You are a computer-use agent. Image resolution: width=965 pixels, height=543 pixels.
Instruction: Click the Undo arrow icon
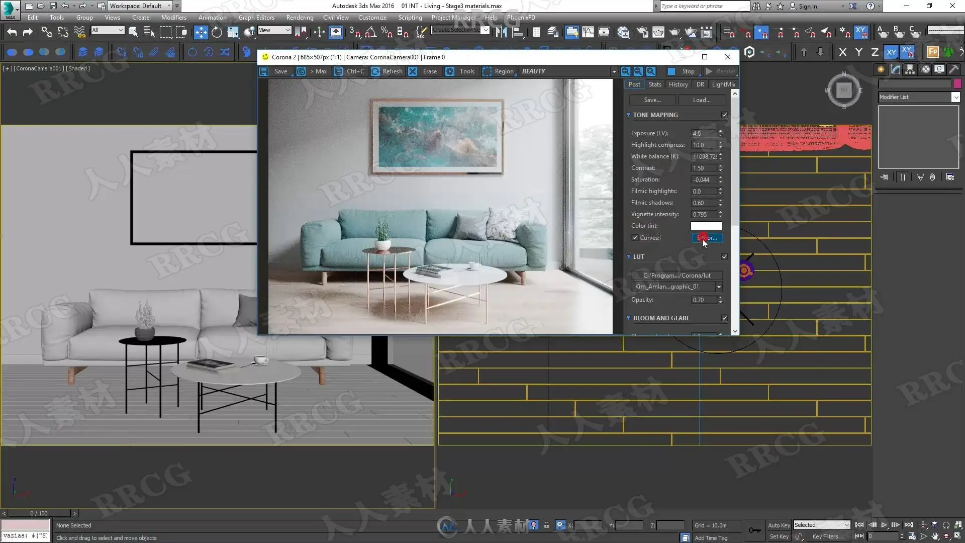point(12,33)
